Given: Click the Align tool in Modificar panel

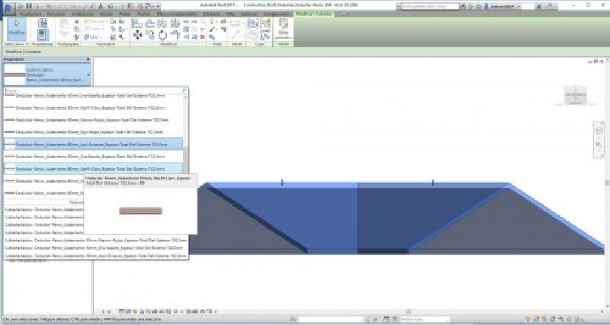Looking at the screenshot, I should [x=137, y=24].
